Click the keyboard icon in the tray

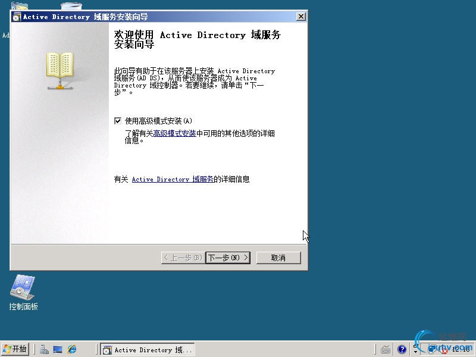[386, 350]
